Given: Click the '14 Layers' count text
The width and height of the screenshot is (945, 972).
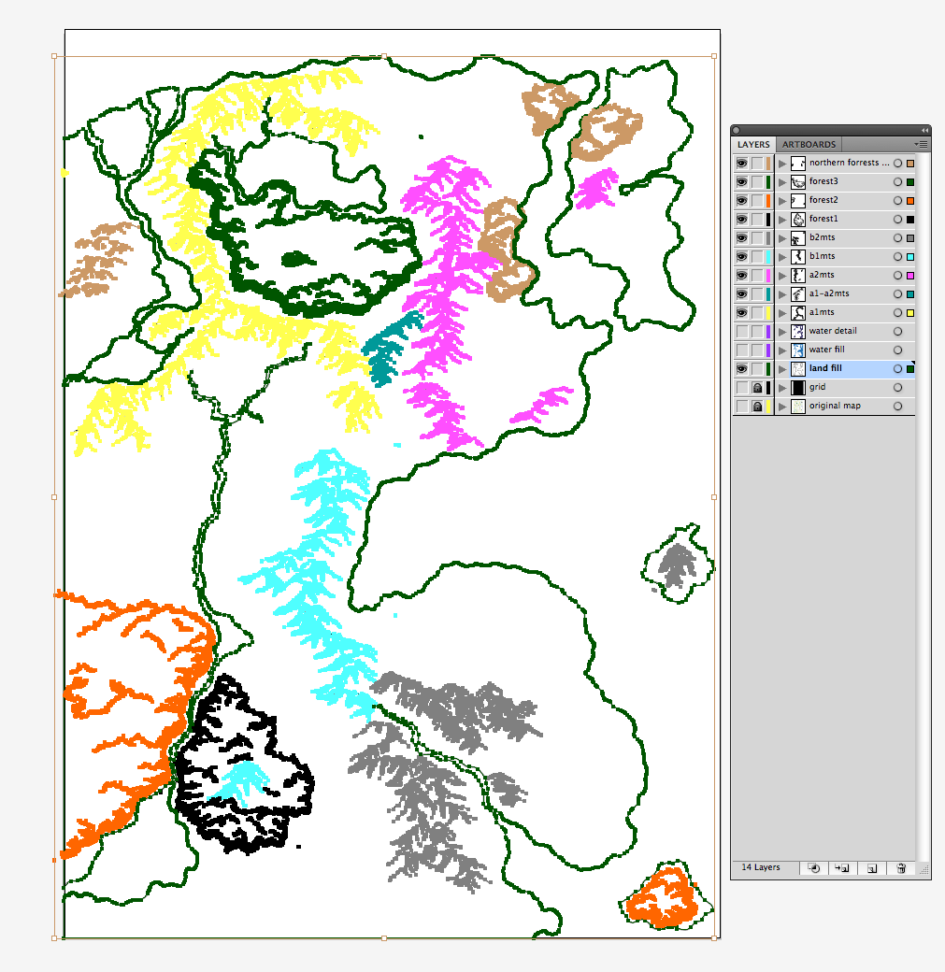Looking at the screenshot, I should (x=760, y=867).
